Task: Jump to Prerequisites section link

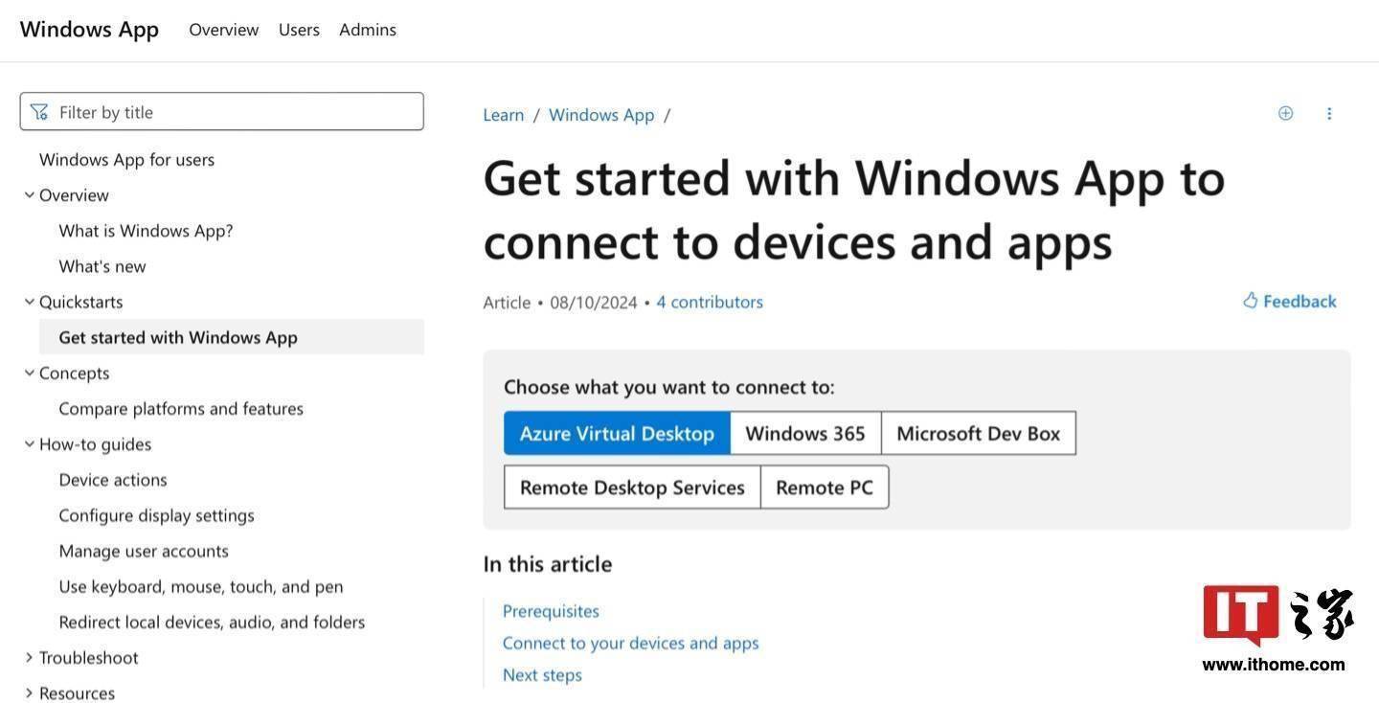Action: pyautogui.click(x=551, y=611)
